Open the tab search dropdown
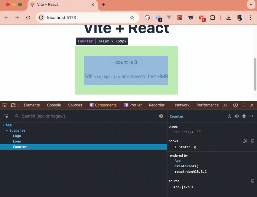Image resolution: width=257 pixels, height=197 pixels. pos(251,5)
